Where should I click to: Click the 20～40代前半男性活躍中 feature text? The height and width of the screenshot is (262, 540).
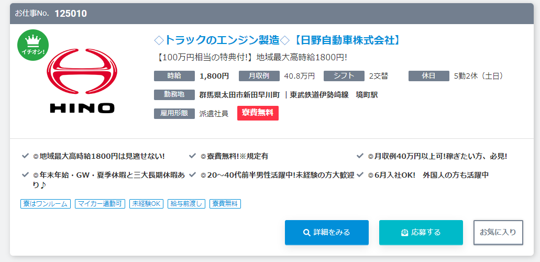[278, 175]
